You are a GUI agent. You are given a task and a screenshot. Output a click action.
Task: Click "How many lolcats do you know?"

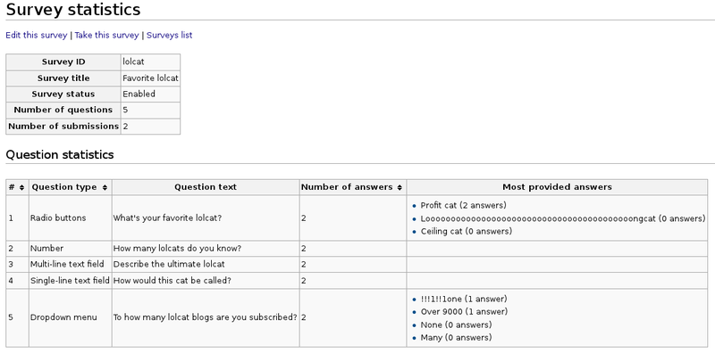(177, 249)
